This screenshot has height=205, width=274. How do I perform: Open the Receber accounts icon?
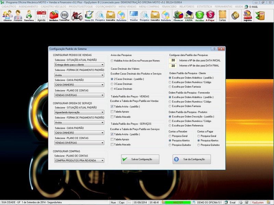tap(200, 15)
